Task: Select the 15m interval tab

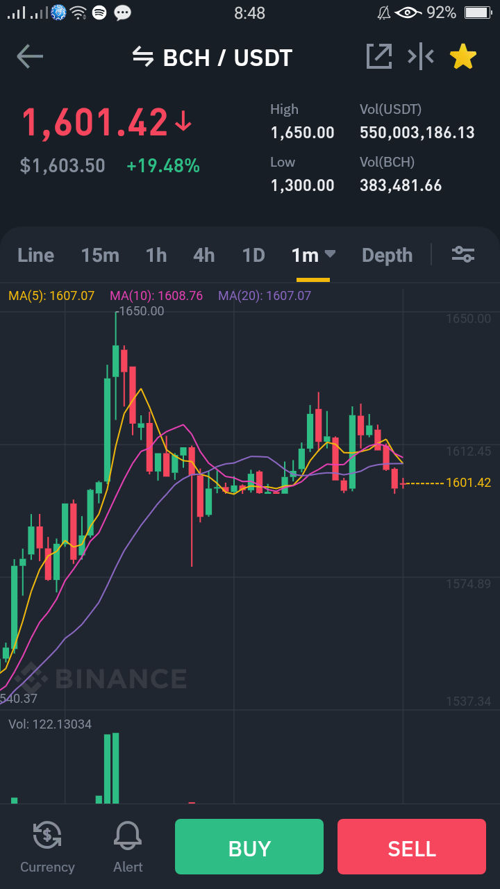Action: coord(100,256)
